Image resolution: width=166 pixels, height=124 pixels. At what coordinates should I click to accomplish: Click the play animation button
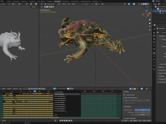click(67, 121)
